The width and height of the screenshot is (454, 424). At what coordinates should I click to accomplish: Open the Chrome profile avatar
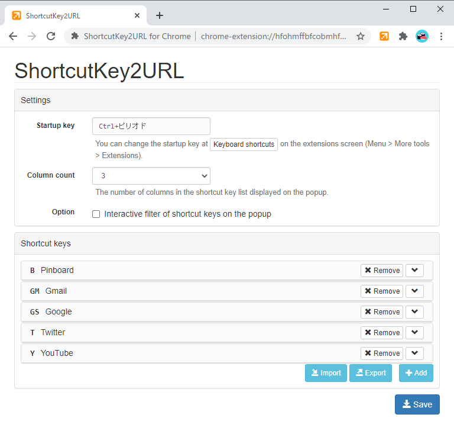pos(422,36)
